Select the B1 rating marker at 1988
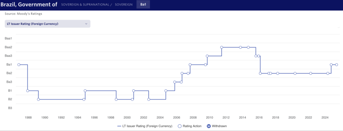The height and width of the screenshot is (131, 343). [28, 91]
